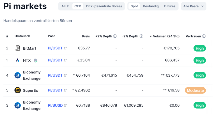Click High trust badge for BitMart
This screenshot has height=114, width=213.
[x=200, y=48]
